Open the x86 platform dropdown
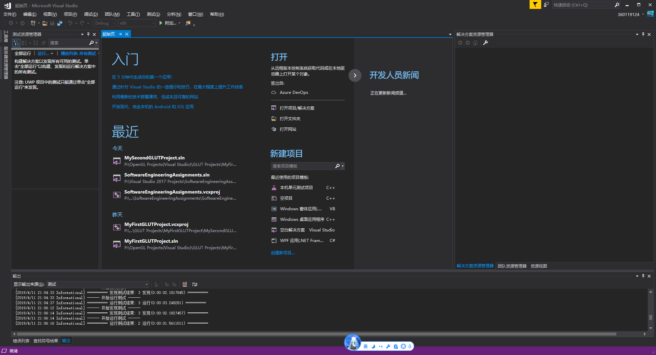 [137, 23]
